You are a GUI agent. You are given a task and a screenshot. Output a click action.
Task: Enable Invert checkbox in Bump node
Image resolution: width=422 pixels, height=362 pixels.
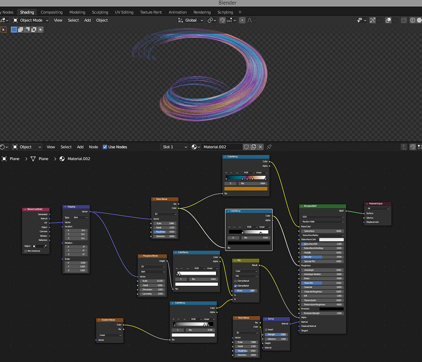click(x=266, y=330)
